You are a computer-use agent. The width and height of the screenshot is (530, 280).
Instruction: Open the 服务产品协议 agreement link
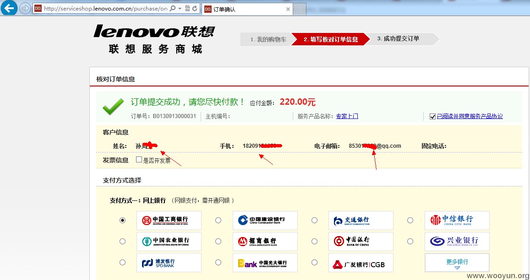470,116
